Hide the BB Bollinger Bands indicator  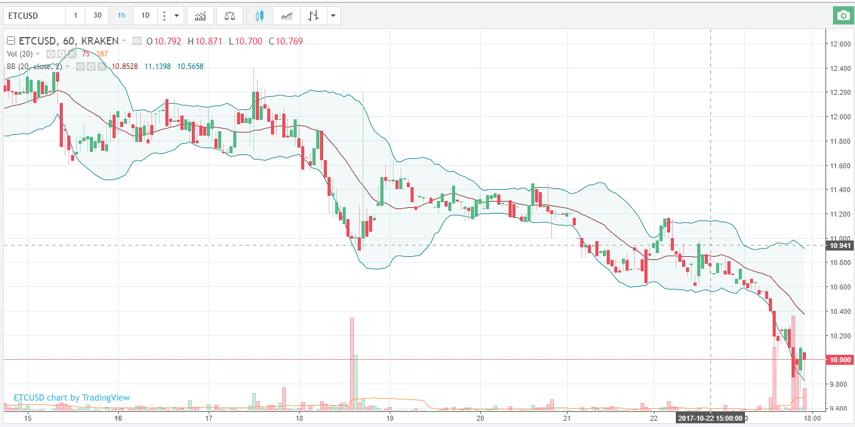[x=80, y=67]
